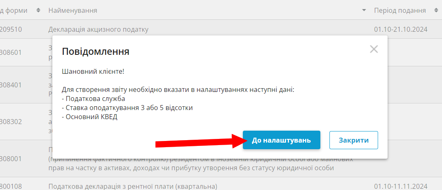Click the Основний КВЕД message line
The height and width of the screenshot is (190, 442).
pyautogui.click(x=89, y=117)
